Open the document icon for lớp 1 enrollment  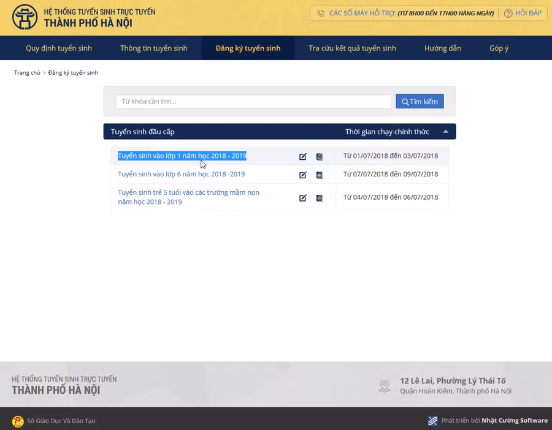[319, 157]
